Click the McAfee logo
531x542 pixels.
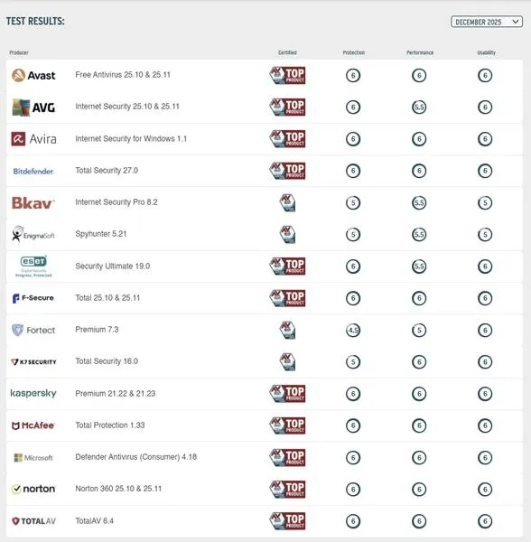(x=33, y=425)
